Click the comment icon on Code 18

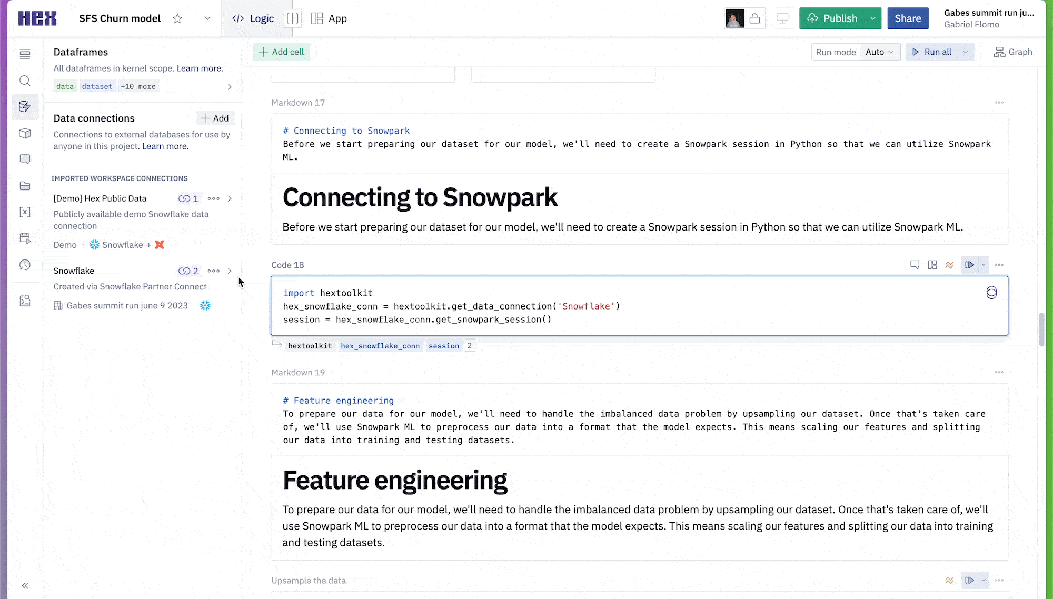pyautogui.click(x=915, y=265)
